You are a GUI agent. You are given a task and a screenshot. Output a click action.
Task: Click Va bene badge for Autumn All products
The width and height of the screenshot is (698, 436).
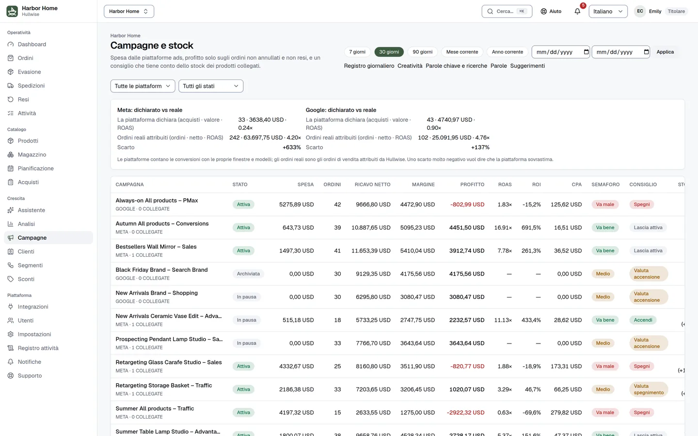(x=605, y=228)
